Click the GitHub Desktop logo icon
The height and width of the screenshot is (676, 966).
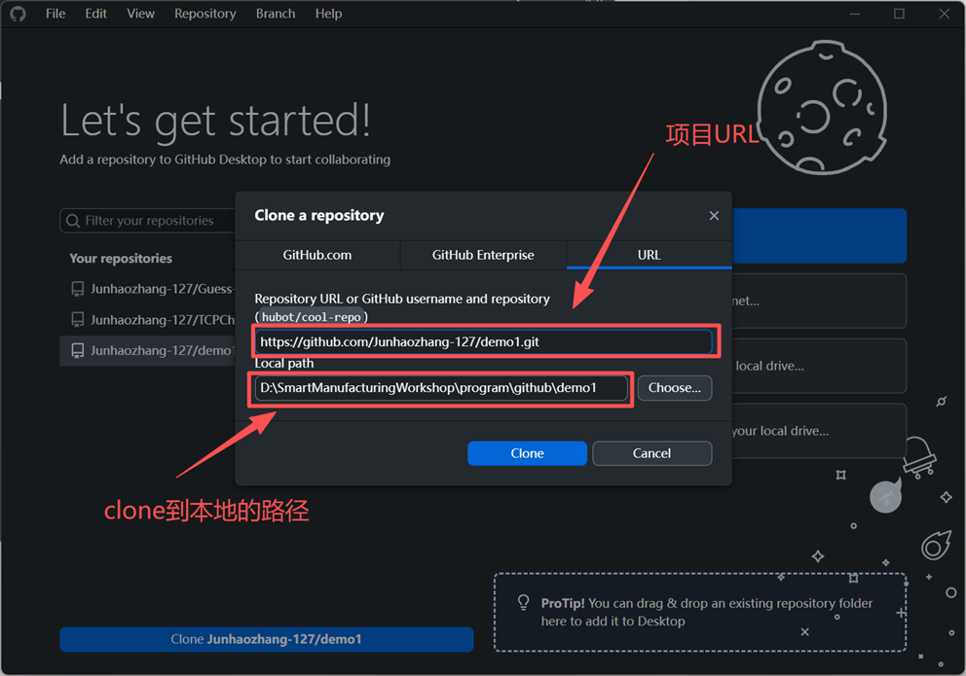click(x=18, y=14)
